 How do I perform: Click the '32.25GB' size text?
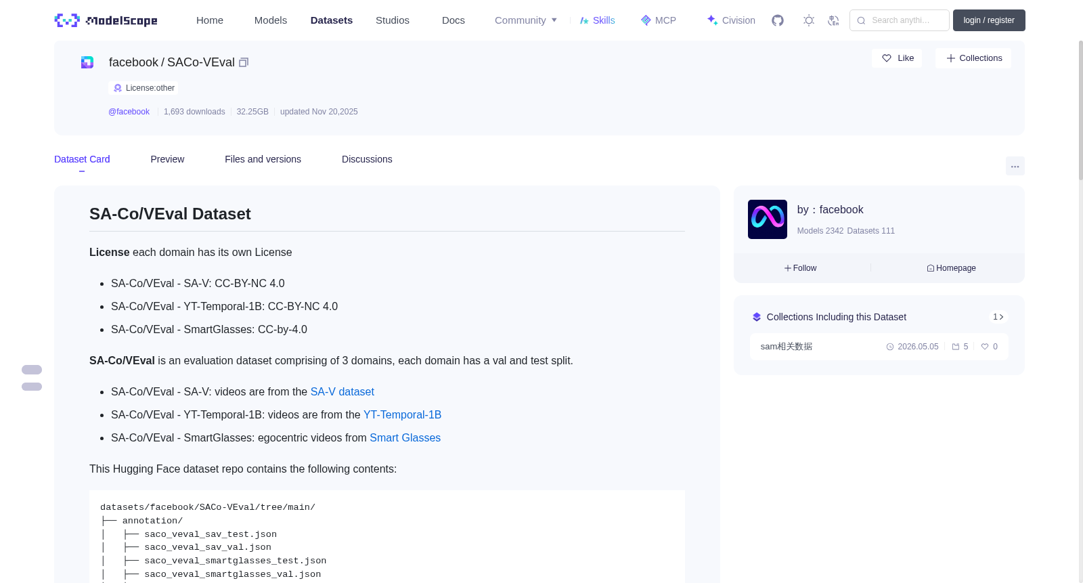pos(252,112)
